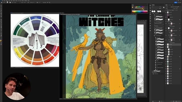Pick a hue from the color spectrum ramp
Image resolution: width=182 pixels, height=102 pixels.
click(140, 12)
